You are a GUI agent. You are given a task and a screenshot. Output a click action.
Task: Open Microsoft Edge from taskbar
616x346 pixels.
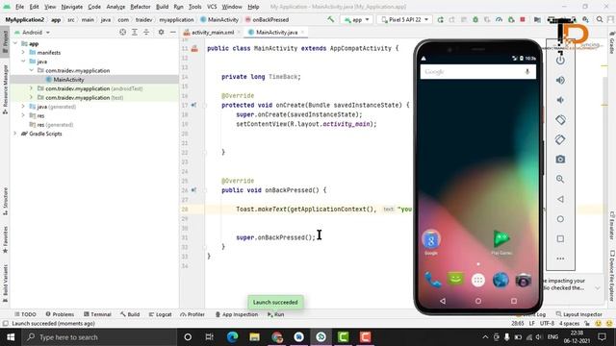232,337
